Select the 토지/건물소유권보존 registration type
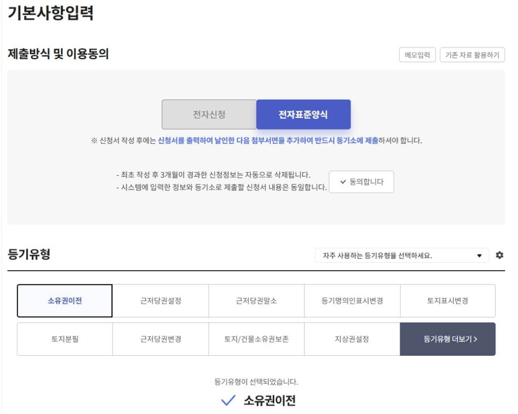The width and height of the screenshot is (518, 414). pyautogui.click(x=256, y=339)
